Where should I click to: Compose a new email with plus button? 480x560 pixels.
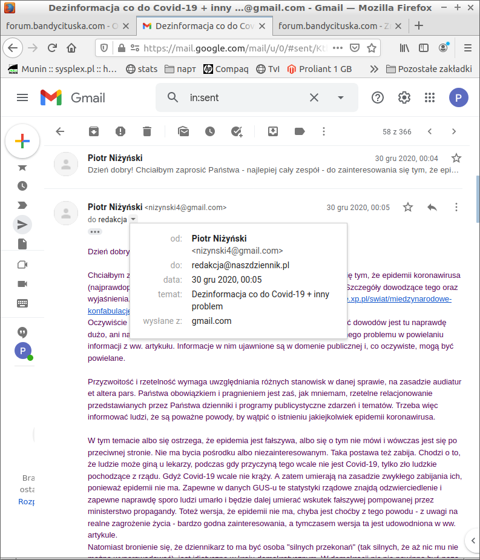pyautogui.click(x=22, y=141)
